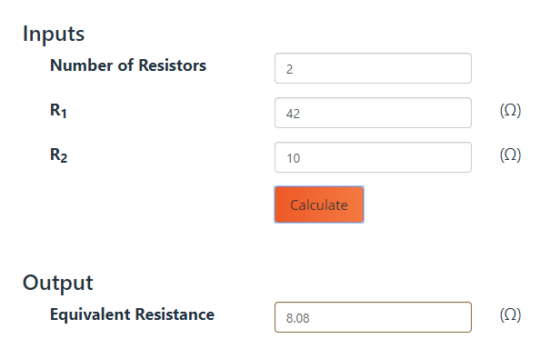The height and width of the screenshot is (349, 540).
Task: Focus the Number of Resistors input field
Action: tap(373, 68)
